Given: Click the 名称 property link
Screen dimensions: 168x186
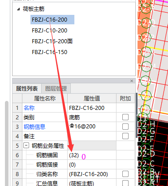Looking at the screenshot, I should [x=29, y=108].
